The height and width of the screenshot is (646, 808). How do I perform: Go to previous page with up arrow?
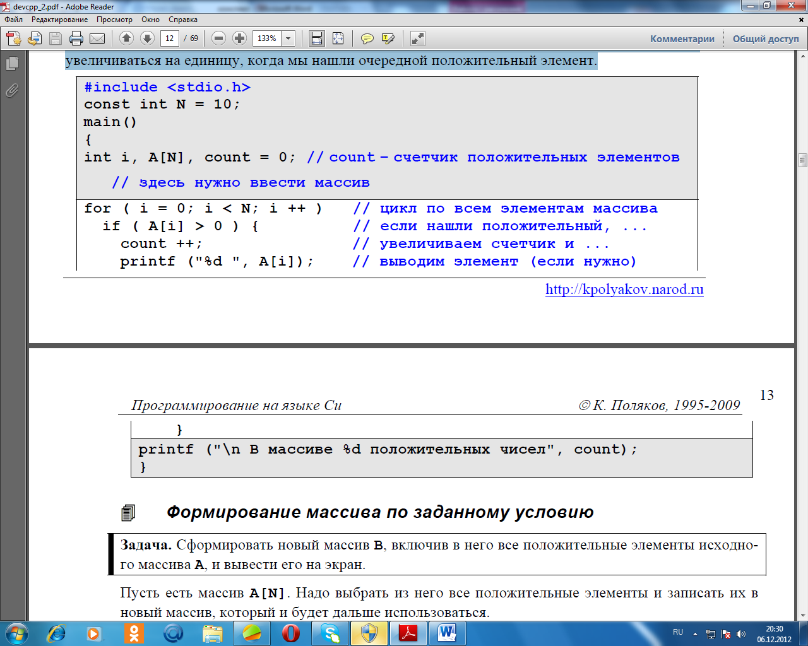coord(126,38)
